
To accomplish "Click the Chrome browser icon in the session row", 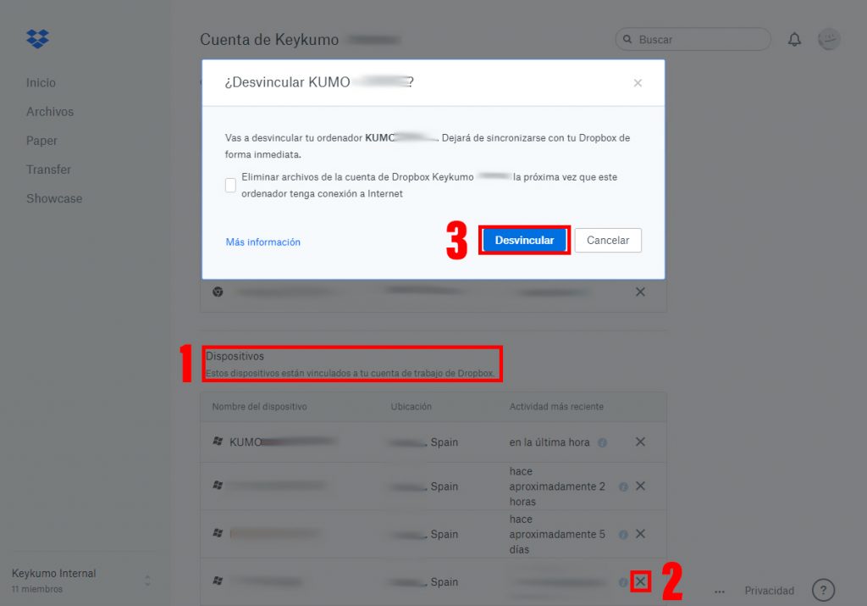I will click(218, 292).
